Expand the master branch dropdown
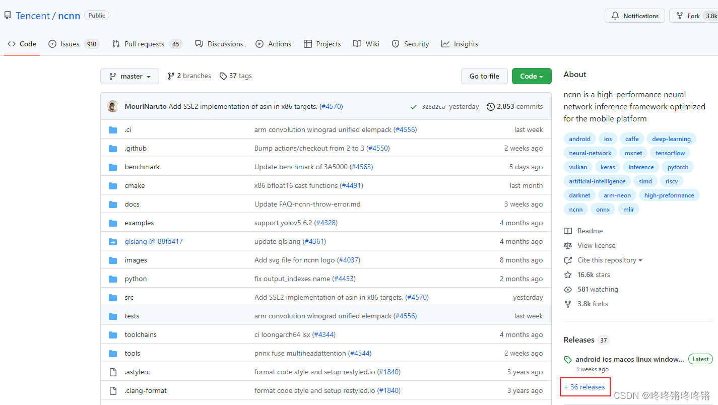The width and height of the screenshot is (718, 405). pos(129,76)
